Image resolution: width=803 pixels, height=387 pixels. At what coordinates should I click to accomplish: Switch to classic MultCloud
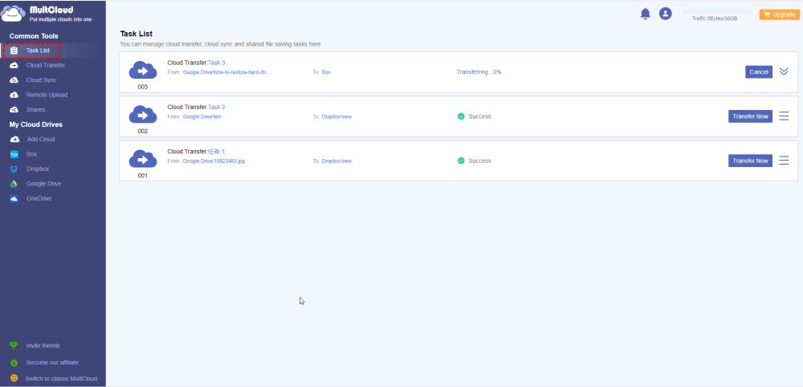pyautogui.click(x=61, y=379)
